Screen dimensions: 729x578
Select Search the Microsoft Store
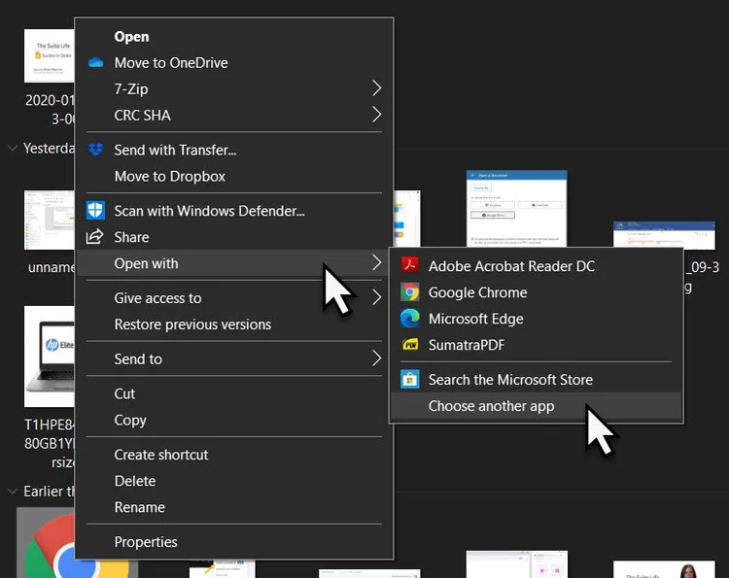[537, 379]
